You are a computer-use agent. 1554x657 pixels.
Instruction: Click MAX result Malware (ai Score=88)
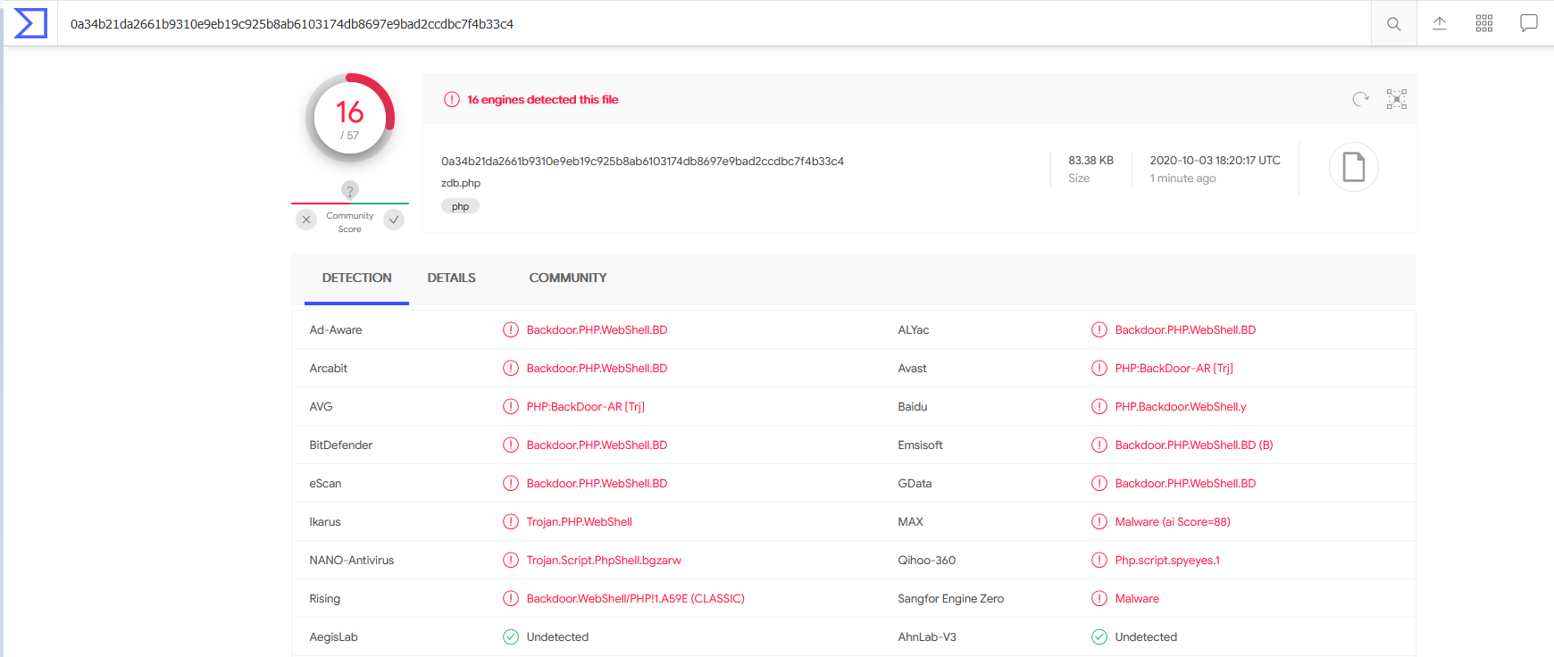pos(1173,521)
